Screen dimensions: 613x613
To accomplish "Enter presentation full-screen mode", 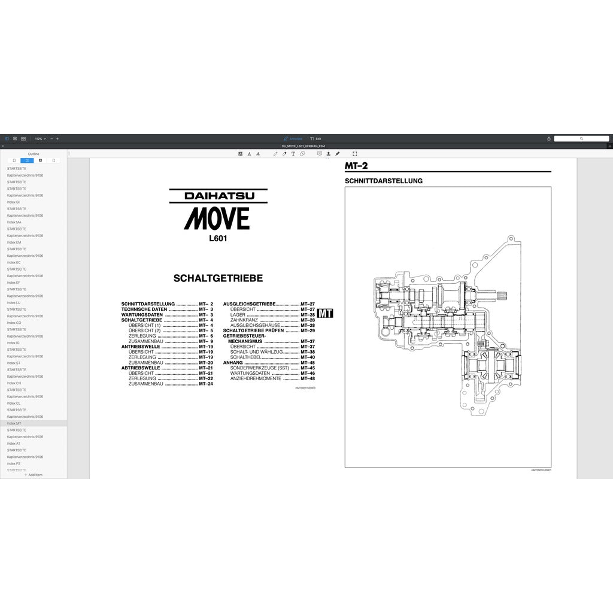I will pos(354,153).
